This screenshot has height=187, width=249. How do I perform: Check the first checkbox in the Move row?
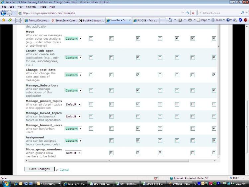pos(91,39)
